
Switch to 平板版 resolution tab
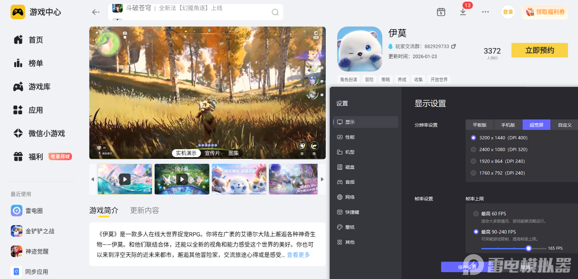pos(480,125)
